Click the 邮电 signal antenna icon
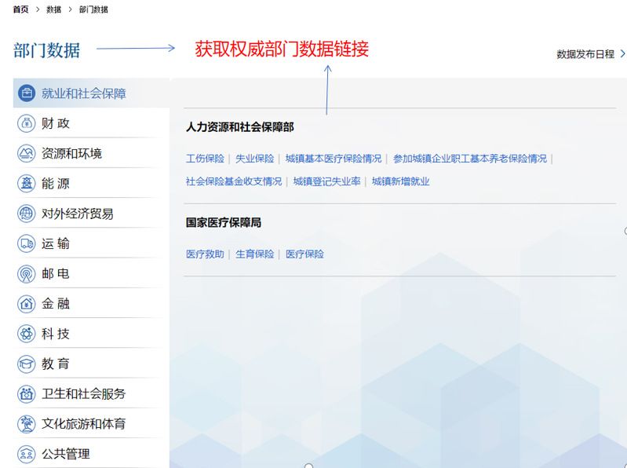The width and height of the screenshot is (627, 468). coord(27,274)
